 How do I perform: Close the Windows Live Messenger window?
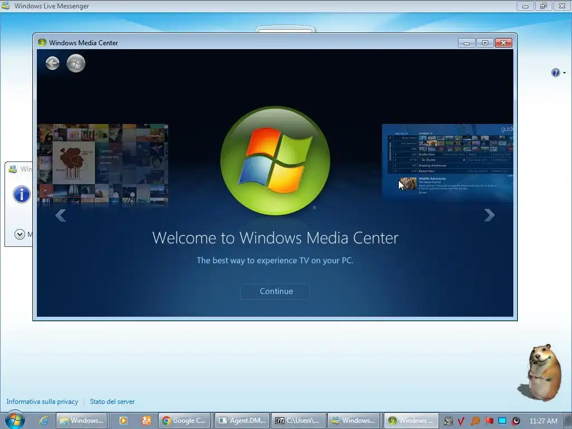[x=562, y=6]
